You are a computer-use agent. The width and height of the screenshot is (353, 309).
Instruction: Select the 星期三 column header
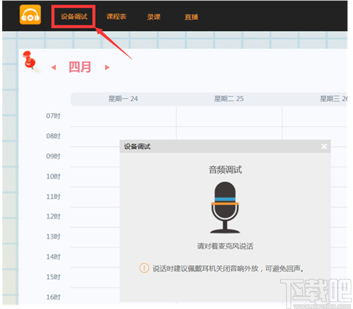(x=334, y=99)
